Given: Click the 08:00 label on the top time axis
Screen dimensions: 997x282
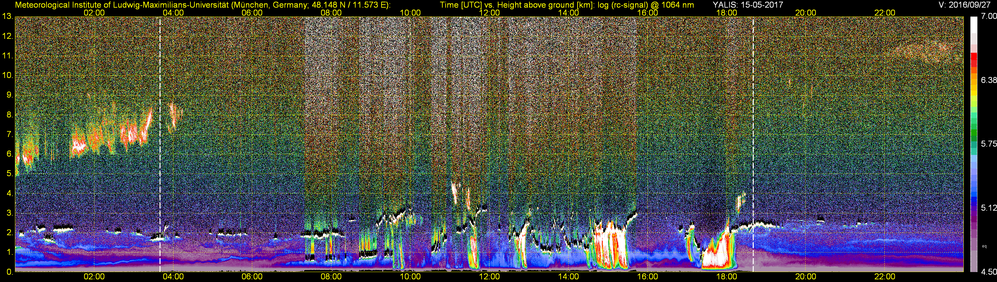Looking at the screenshot, I should (x=331, y=13).
